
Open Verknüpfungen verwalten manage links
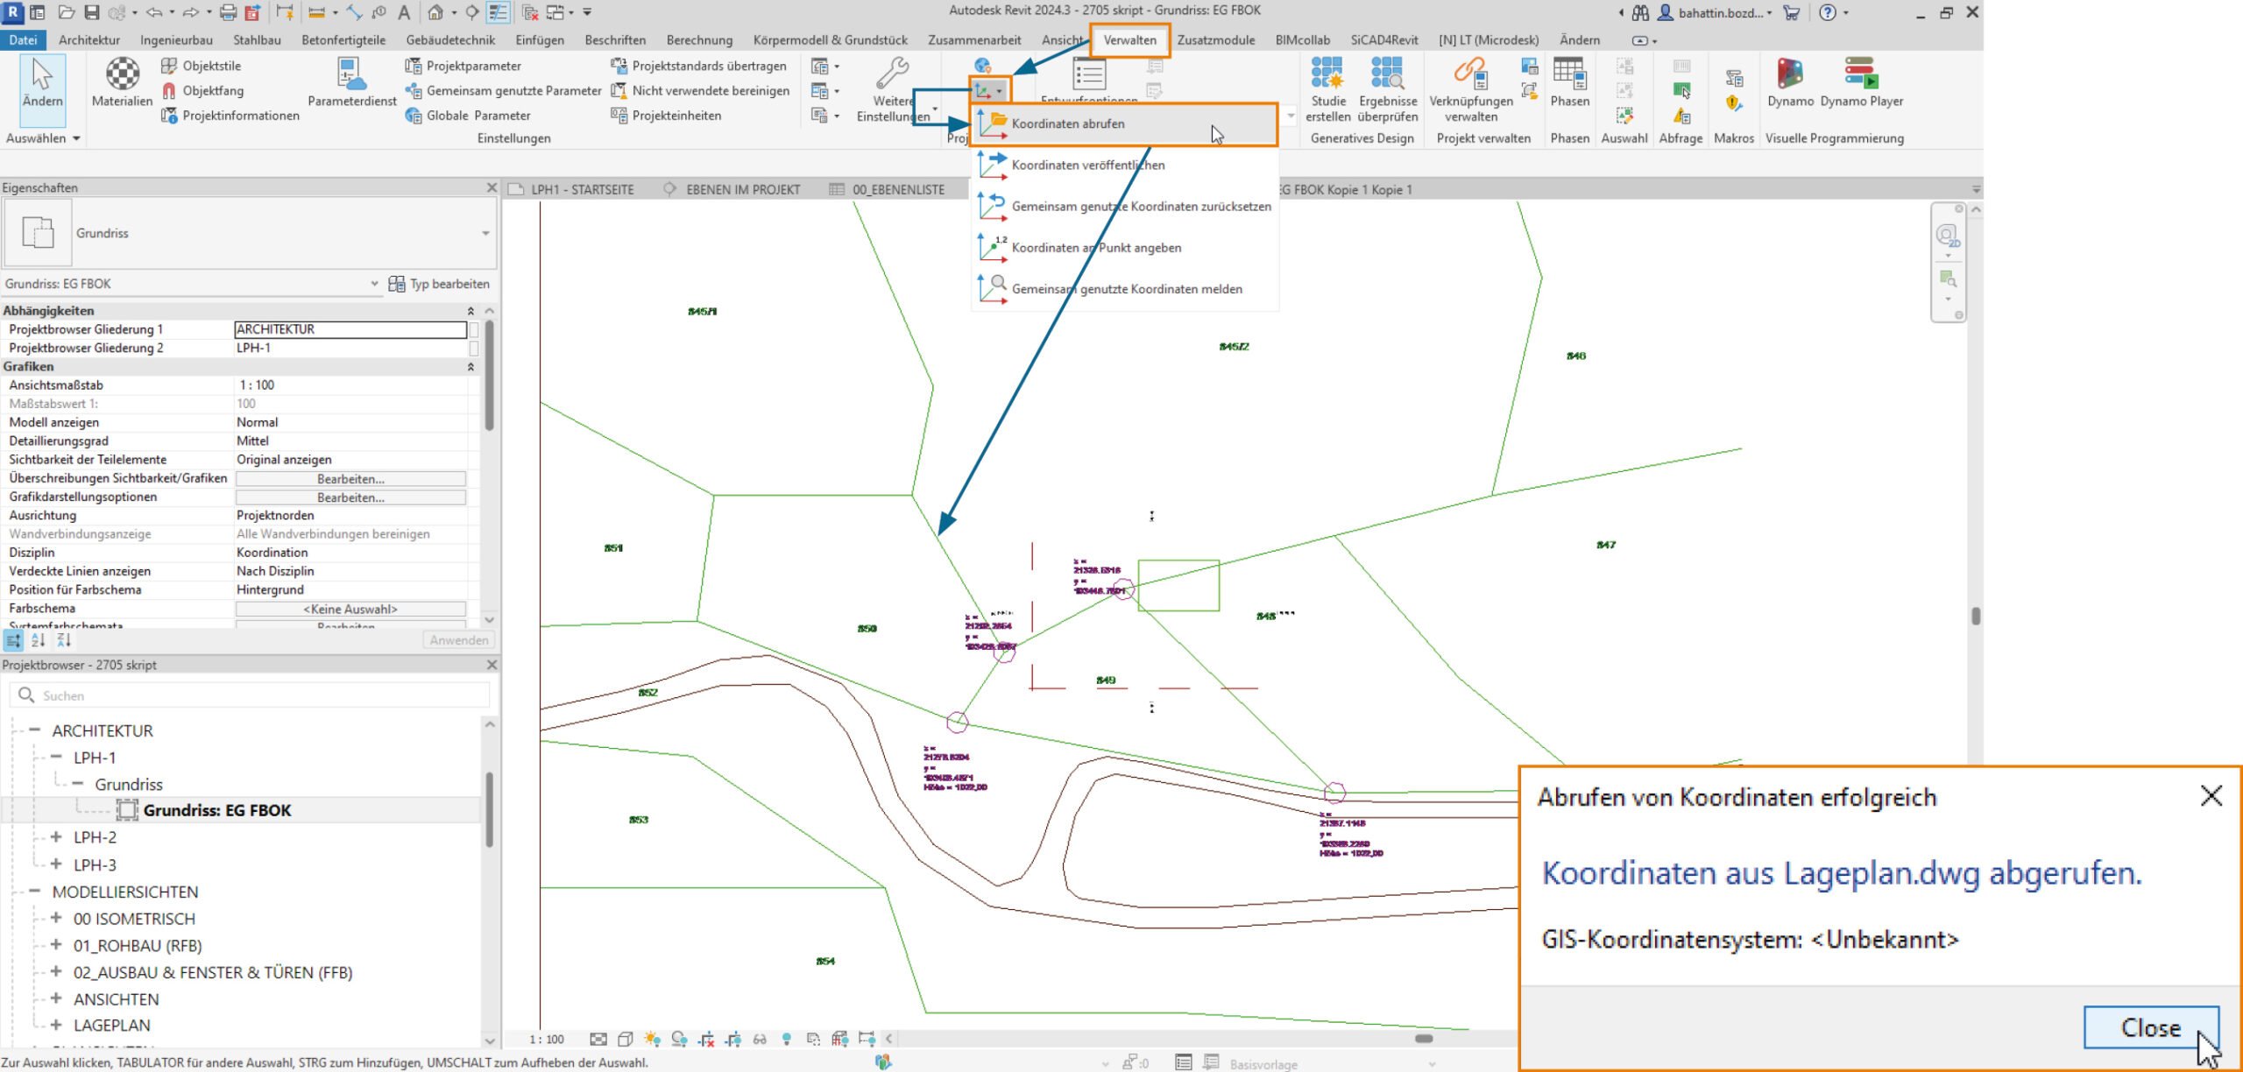[x=1471, y=88]
